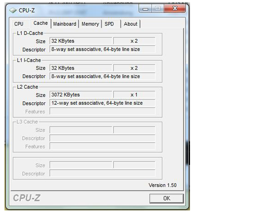Click L1 D-Cache multiplier x 2 field
The height and width of the screenshot is (214, 267).
click(x=134, y=41)
